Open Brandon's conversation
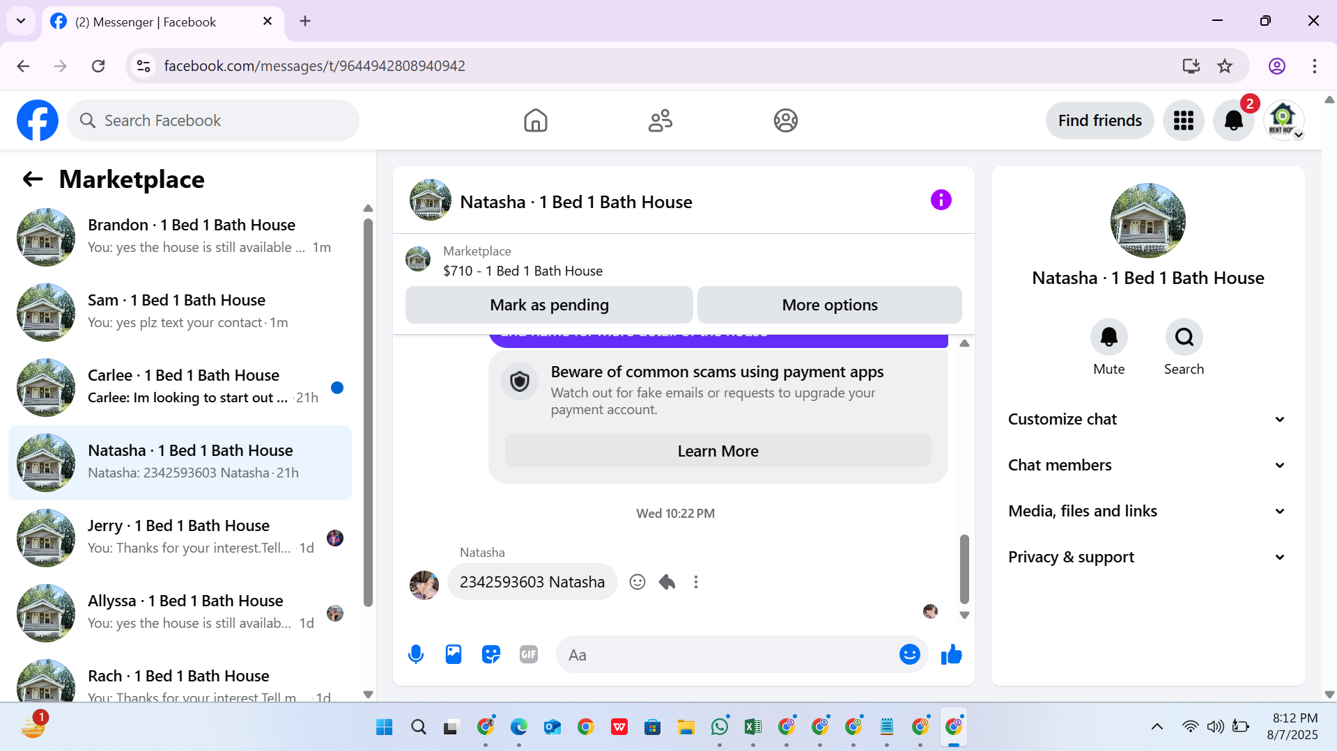 tap(180, 237)
